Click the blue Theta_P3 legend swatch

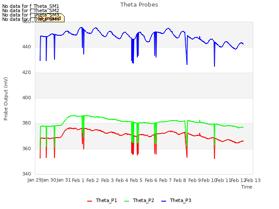tap(163, 201)
